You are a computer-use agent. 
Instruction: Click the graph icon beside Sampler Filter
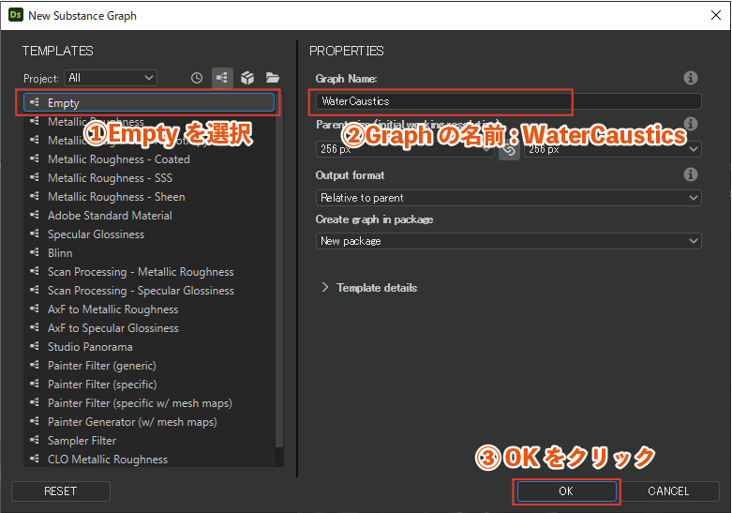click(35, 440)
